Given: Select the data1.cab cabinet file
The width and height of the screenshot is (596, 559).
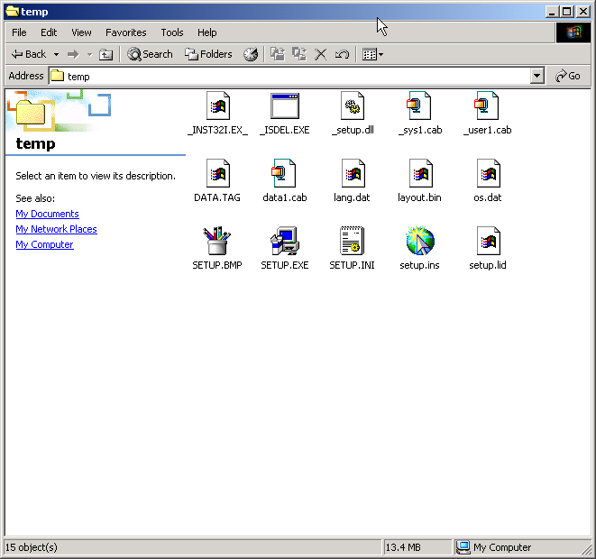Looking at the screenshot, I should point(284,174).
